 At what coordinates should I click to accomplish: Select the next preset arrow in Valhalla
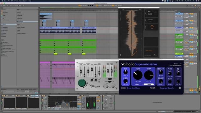[x=181, y=88]
